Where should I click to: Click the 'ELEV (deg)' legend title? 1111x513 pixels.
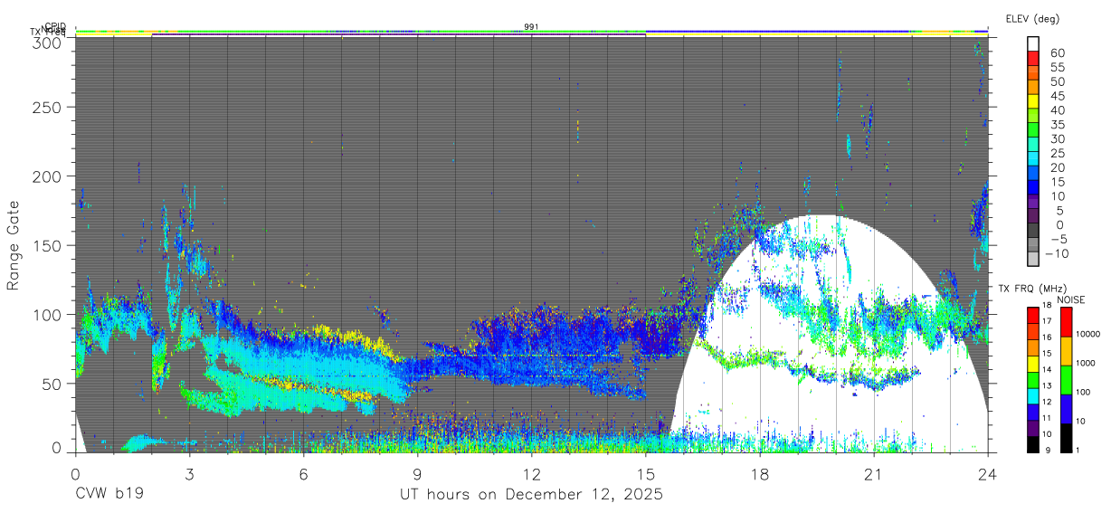(1032, 19)
